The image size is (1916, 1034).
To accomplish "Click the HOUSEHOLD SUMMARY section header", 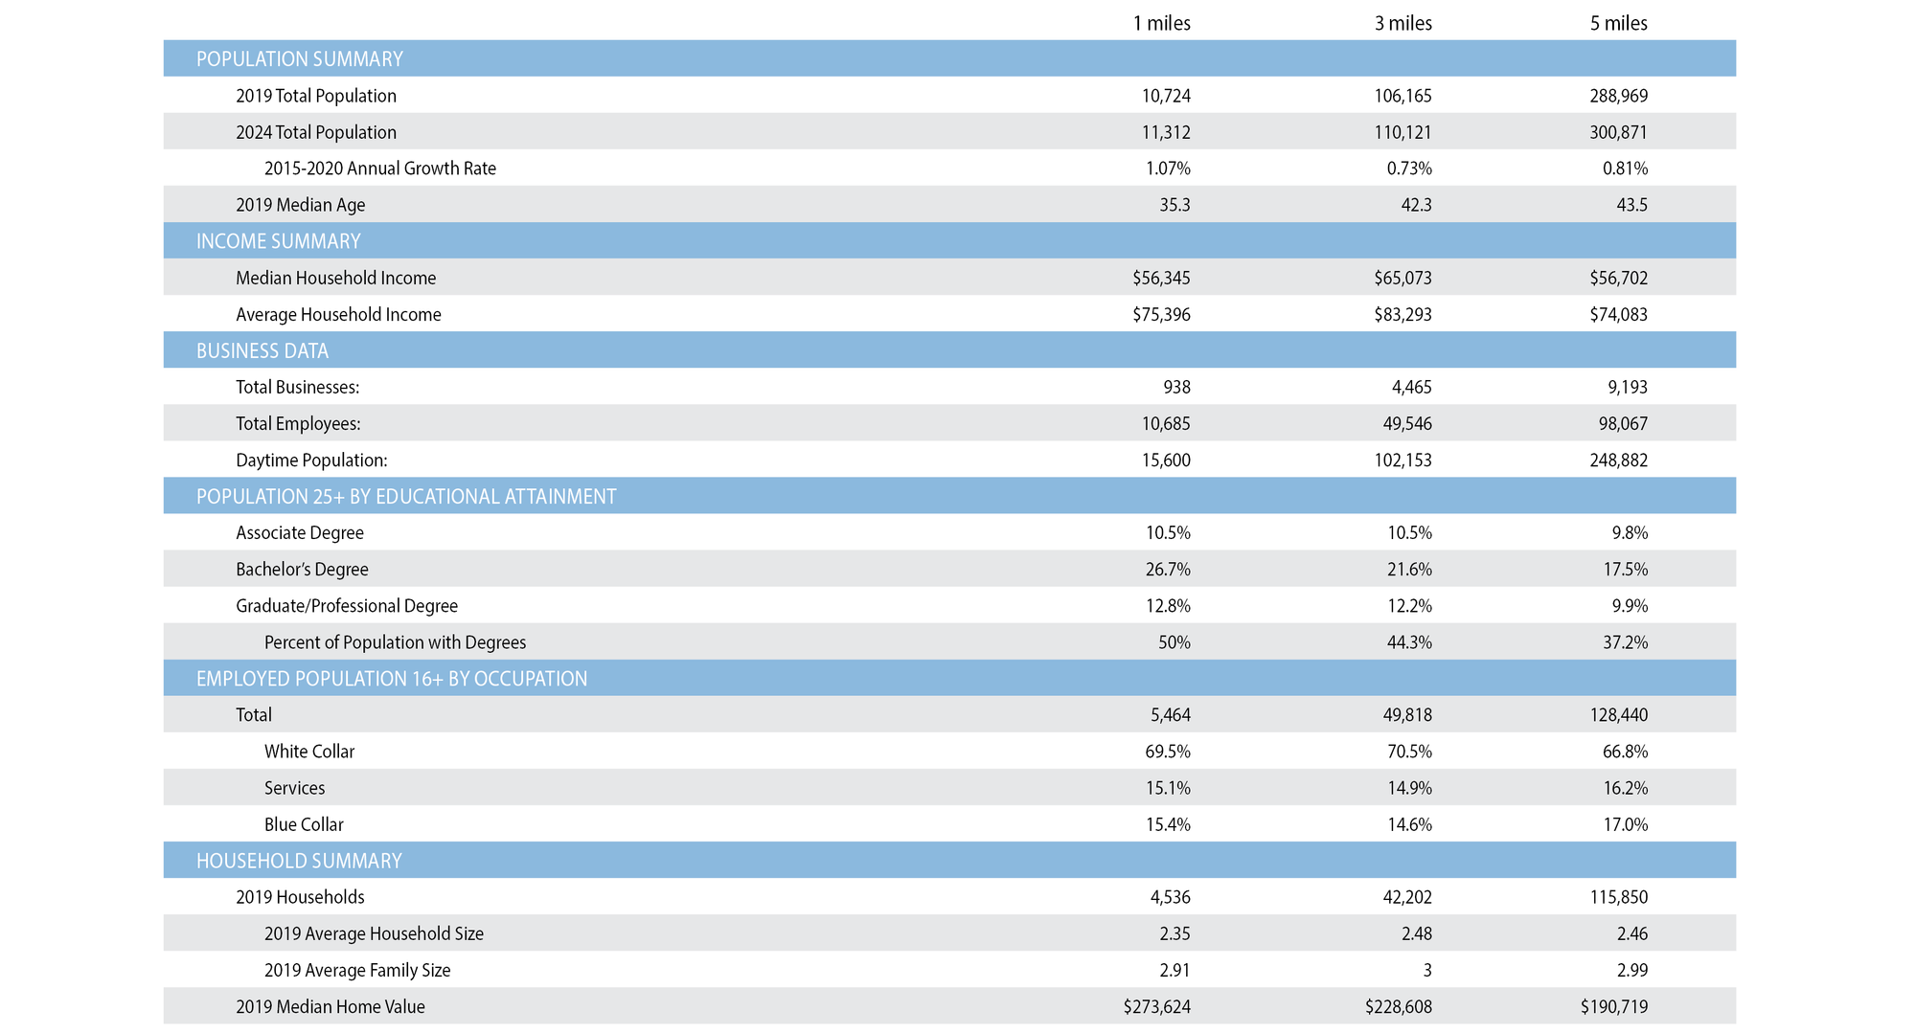I will pyautogui.click(x=298, y=861).
